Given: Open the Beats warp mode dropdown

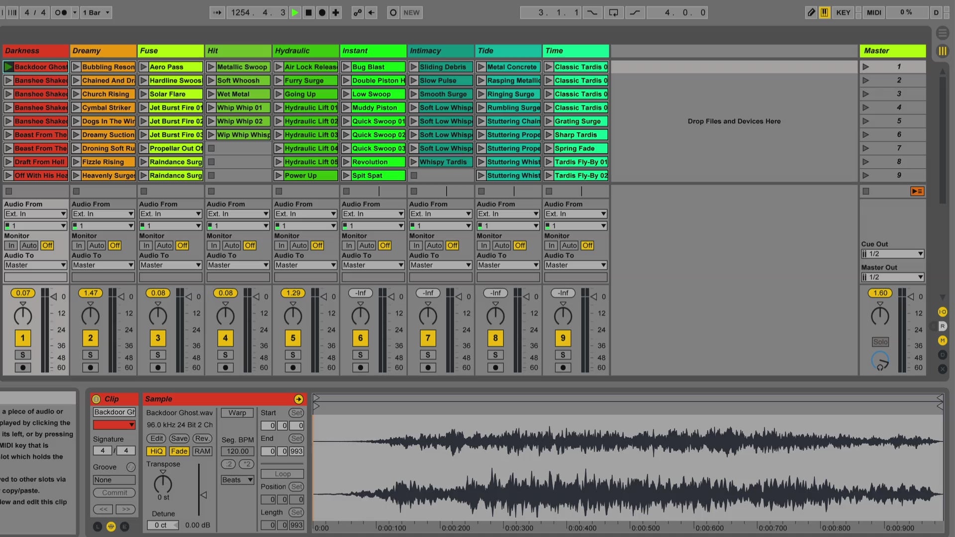Looking at the screenshot, I should click(237, 480).
